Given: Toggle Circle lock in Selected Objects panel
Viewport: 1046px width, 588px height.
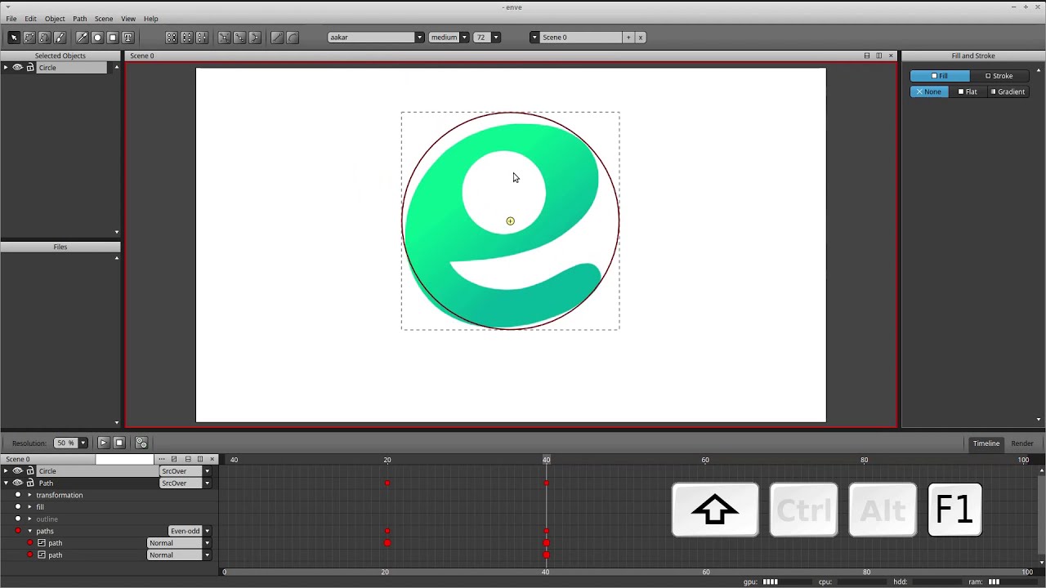Looking at the screenshot, I should coord(30,68).
